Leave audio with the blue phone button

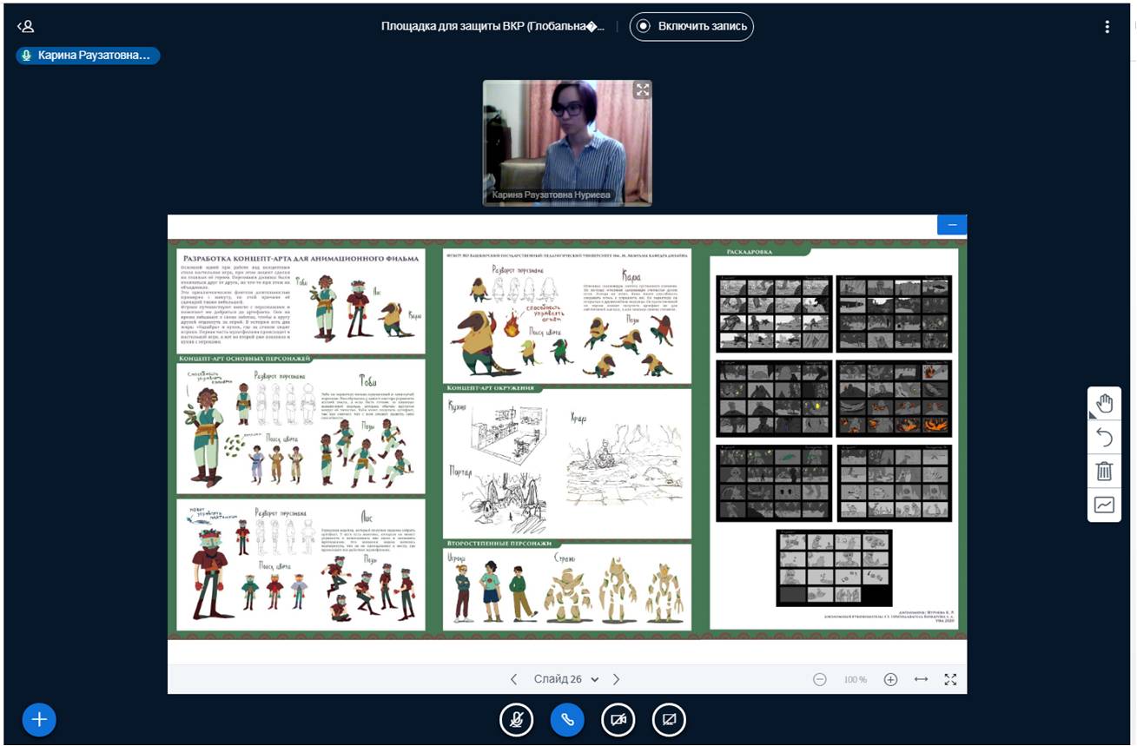tap(567, 719)
